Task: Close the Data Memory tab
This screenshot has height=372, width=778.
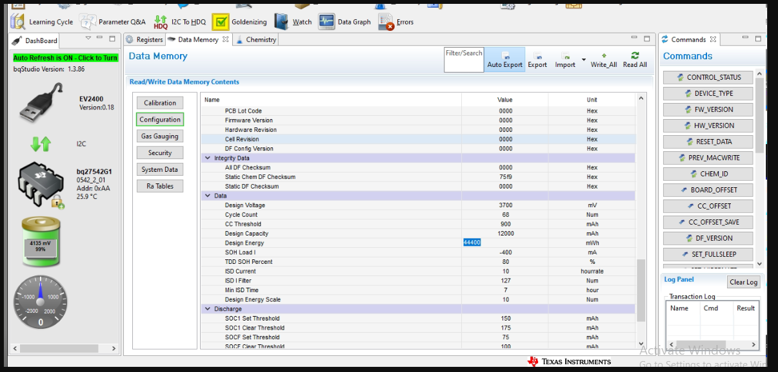Action: (225, 39)
